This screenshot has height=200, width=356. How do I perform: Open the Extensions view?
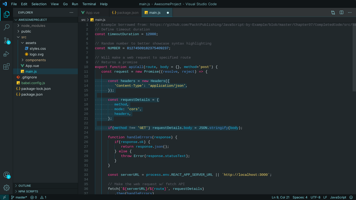(x=7, y=66)
